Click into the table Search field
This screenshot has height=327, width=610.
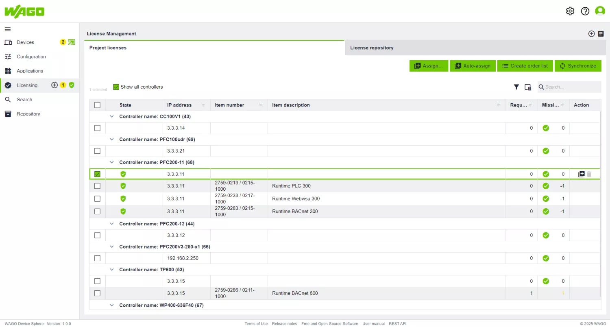[x=569, y=87]
